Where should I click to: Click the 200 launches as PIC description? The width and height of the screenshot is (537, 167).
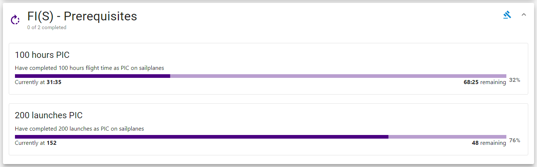79,128
